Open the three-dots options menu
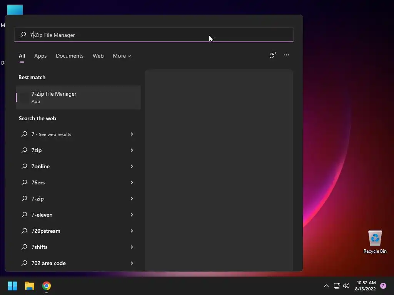 [x=286, y=55]
